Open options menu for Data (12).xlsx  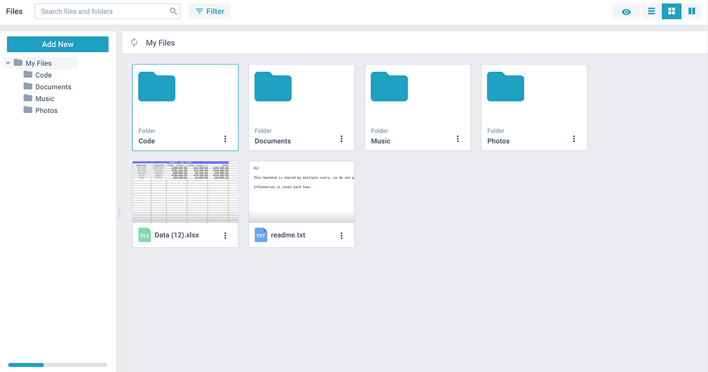(x=225, y=236)
